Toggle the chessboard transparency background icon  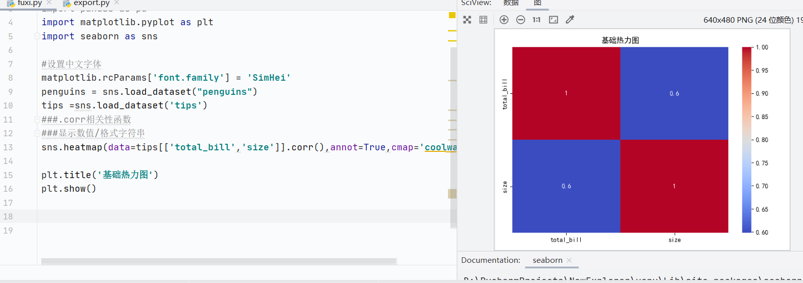(x=467, y=20)
